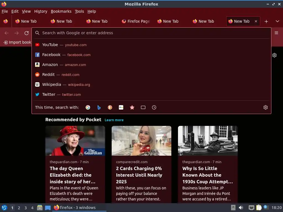The height and width of the screenshot is (212, 283).
Task: Open Wikipedia suggestion favicon
Action: [x=37, y=84]
